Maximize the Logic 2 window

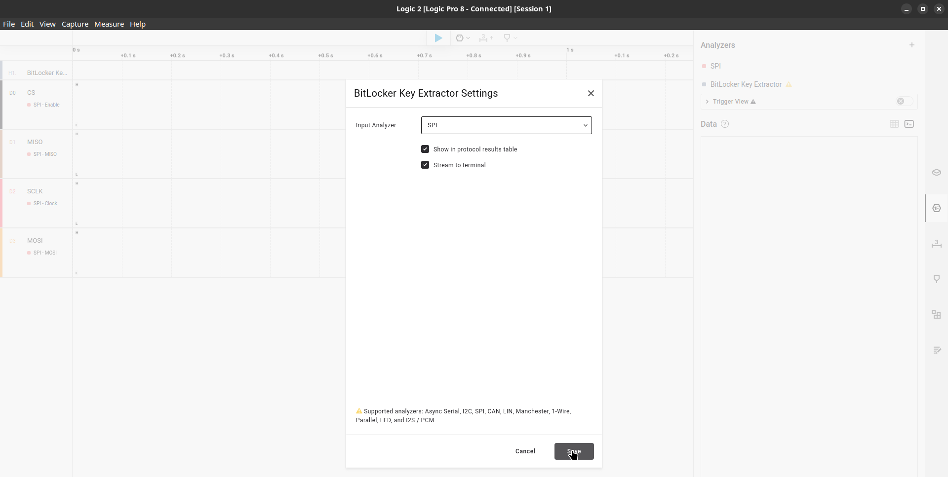point(923,9)
